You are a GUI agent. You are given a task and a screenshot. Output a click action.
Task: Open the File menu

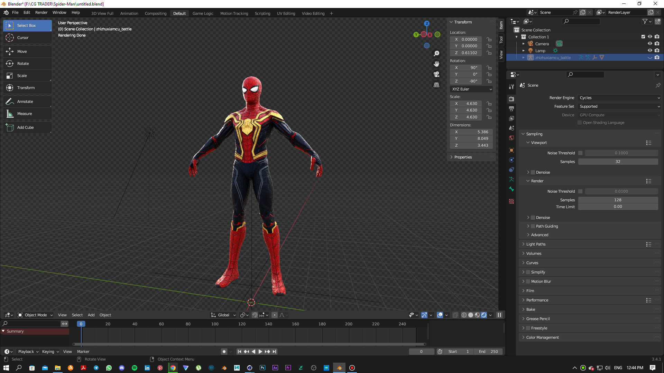[15, 12]
